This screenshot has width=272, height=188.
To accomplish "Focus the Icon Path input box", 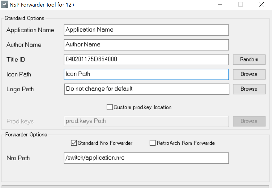I will click(x=146, y=74).
